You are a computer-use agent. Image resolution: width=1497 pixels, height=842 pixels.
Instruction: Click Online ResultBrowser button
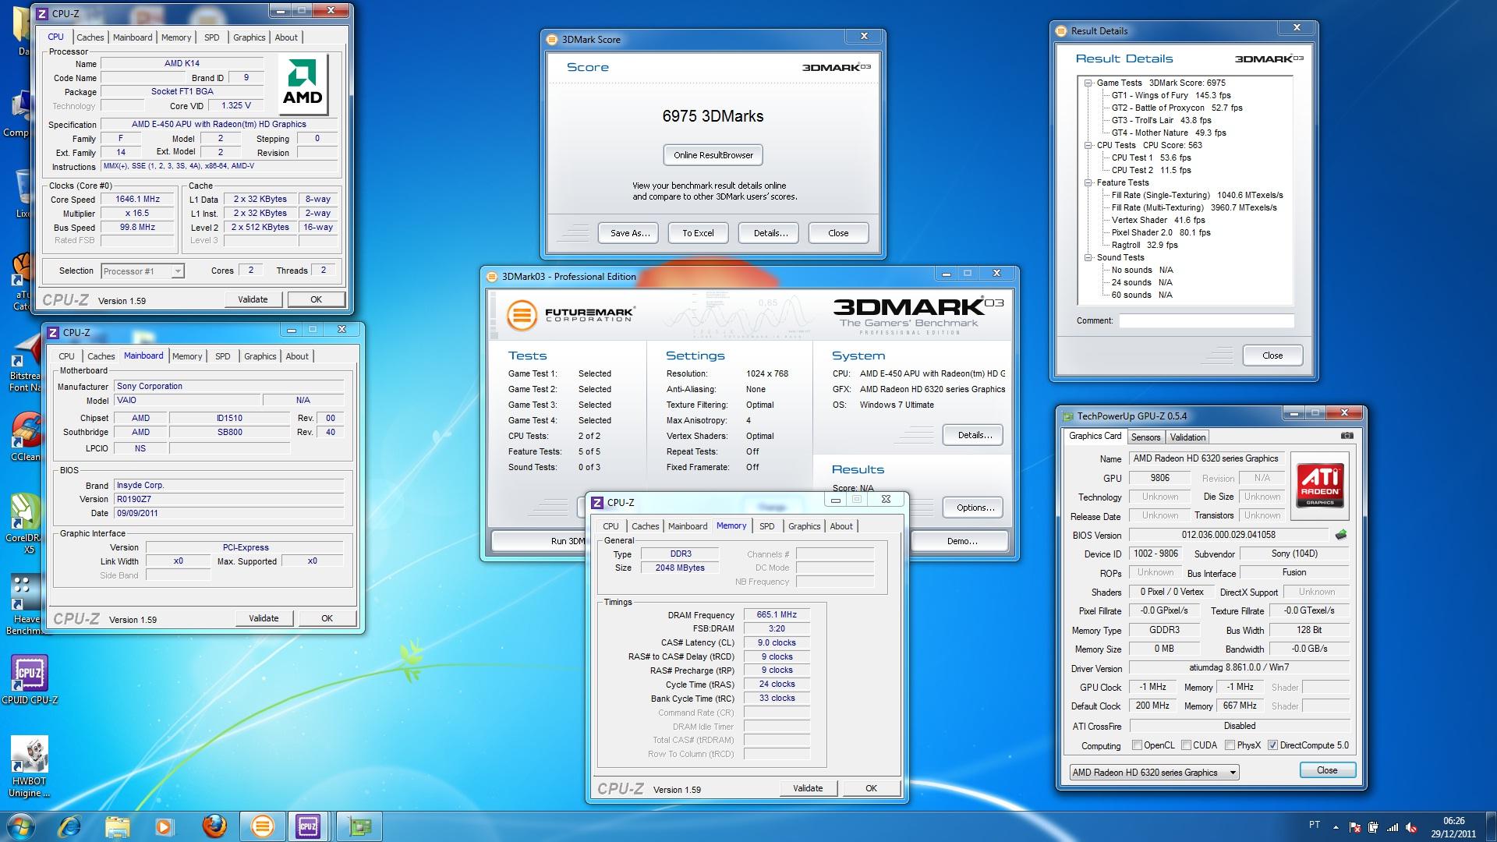[713, 155]
